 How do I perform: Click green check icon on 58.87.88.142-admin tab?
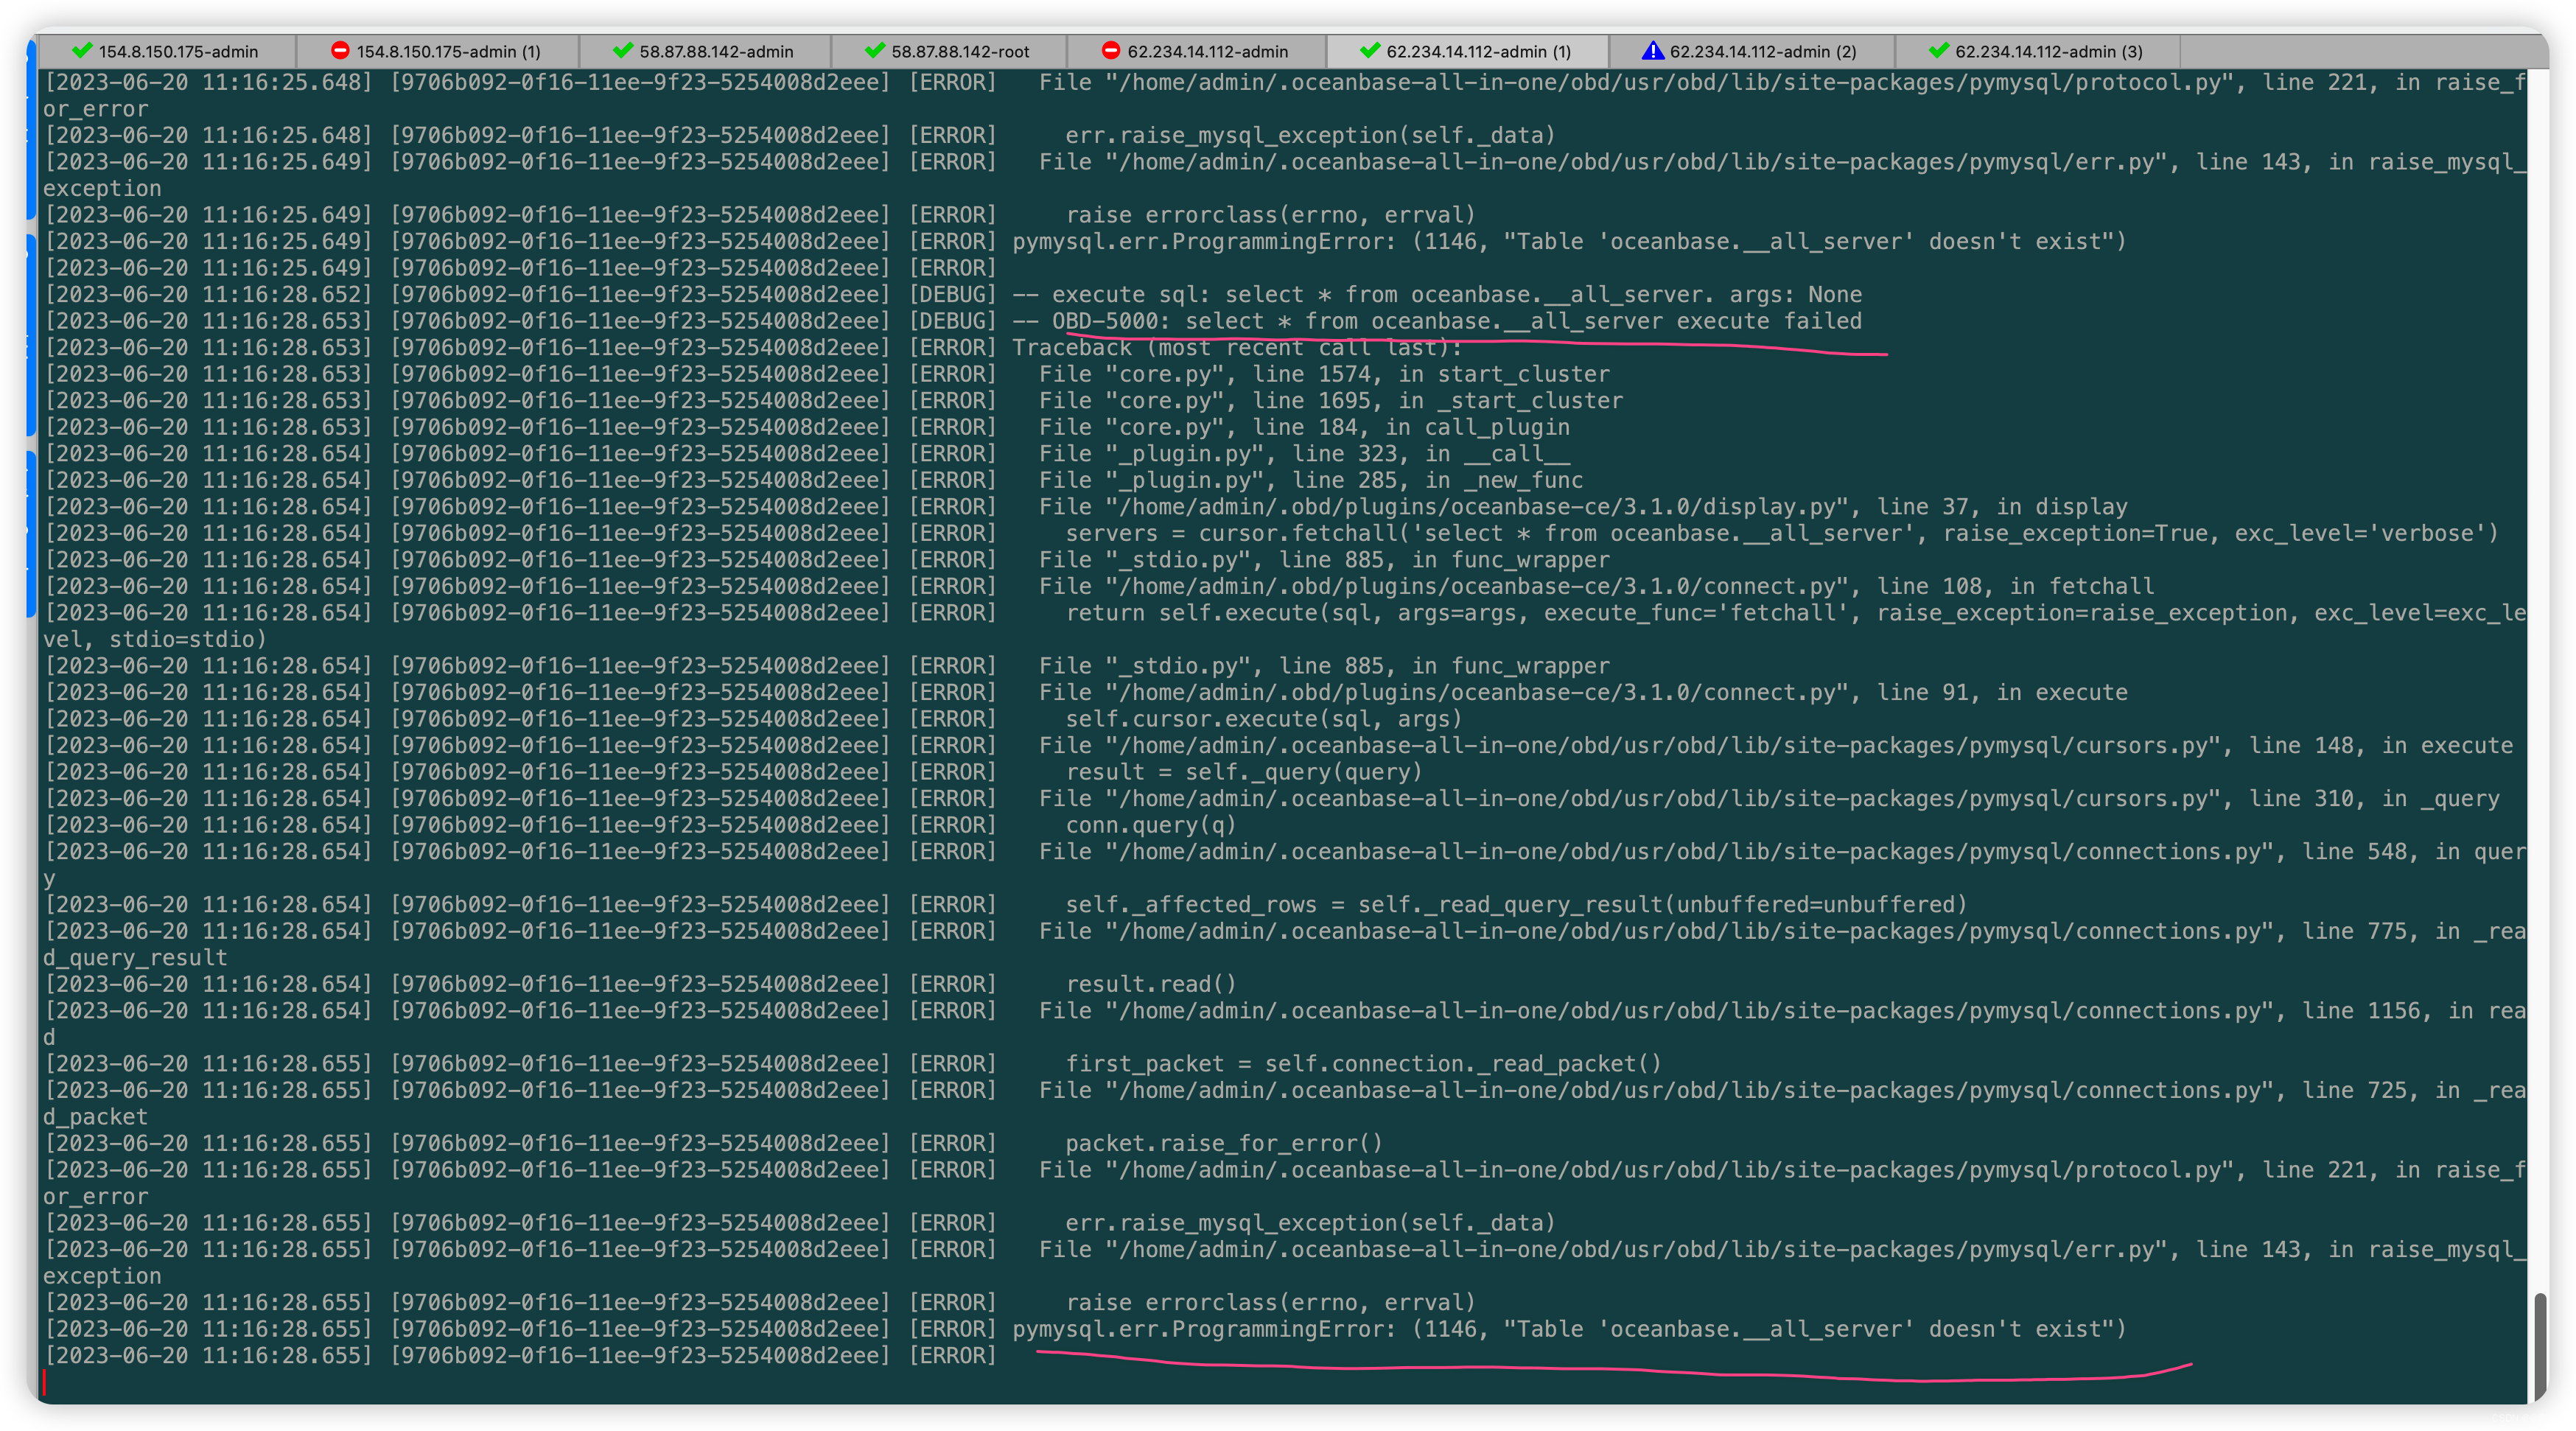(x=623, y=51)
